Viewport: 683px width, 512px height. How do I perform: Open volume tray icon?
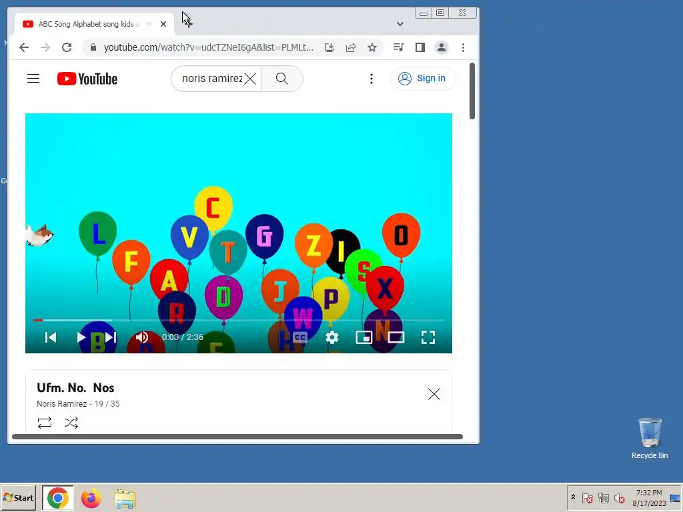pyautogui.click(x=619, y=497)
